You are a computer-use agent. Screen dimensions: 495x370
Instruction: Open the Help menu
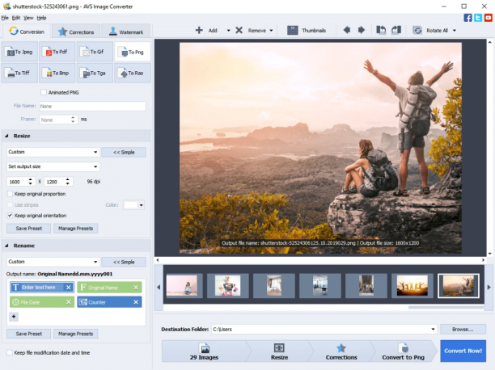pos(41,18)
